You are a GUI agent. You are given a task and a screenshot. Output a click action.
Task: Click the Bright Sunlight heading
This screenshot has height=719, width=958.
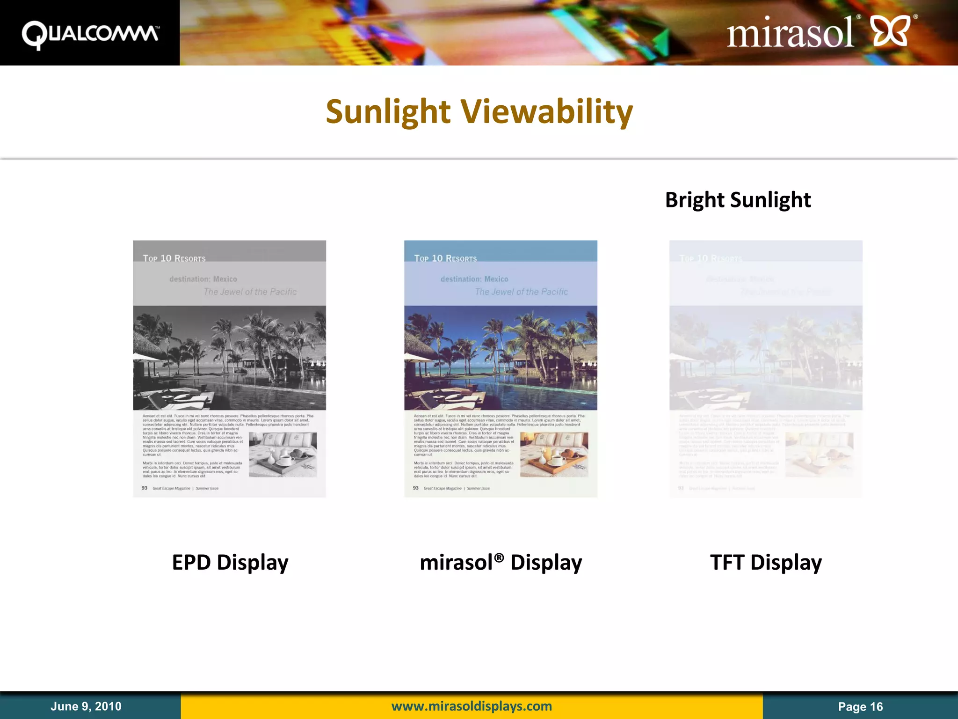pos(738,200)
